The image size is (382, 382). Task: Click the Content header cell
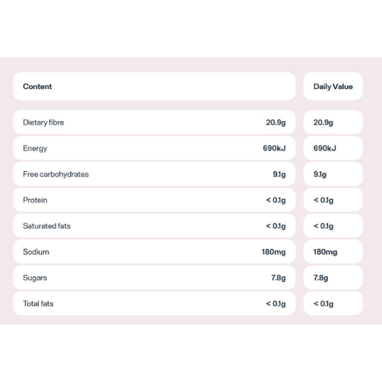154,86
